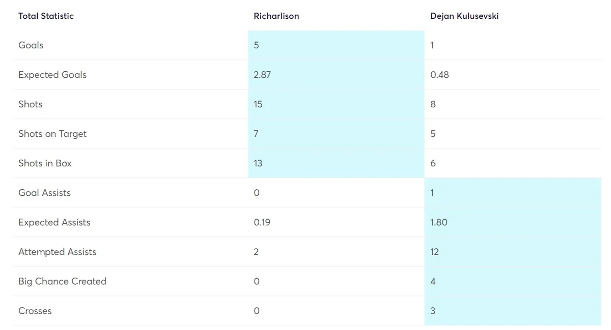Viewport: 611px width, 330px height.
Task: Click Kulusevski's Expected Goals value 0.48
Action: [439, 75]
